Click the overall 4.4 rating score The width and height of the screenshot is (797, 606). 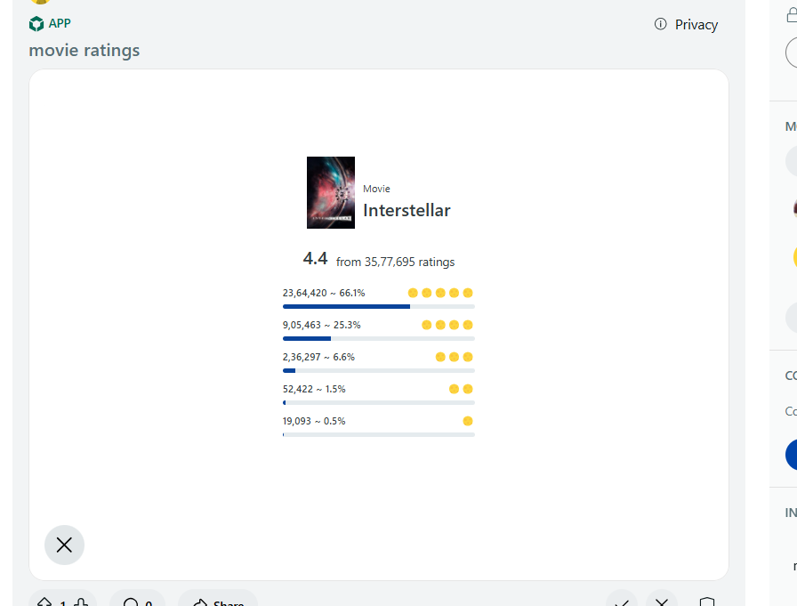click(x=314, y=258)
